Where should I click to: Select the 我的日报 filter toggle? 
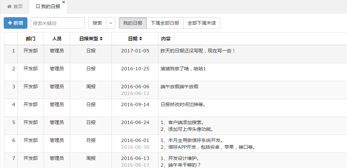(132, 23)
